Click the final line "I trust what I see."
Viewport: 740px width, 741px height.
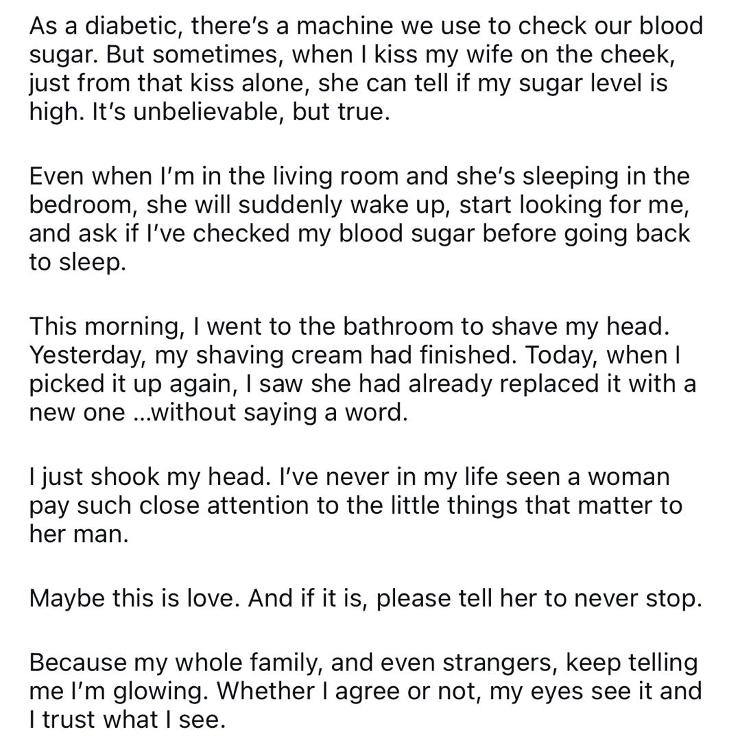tap(127, 720)
